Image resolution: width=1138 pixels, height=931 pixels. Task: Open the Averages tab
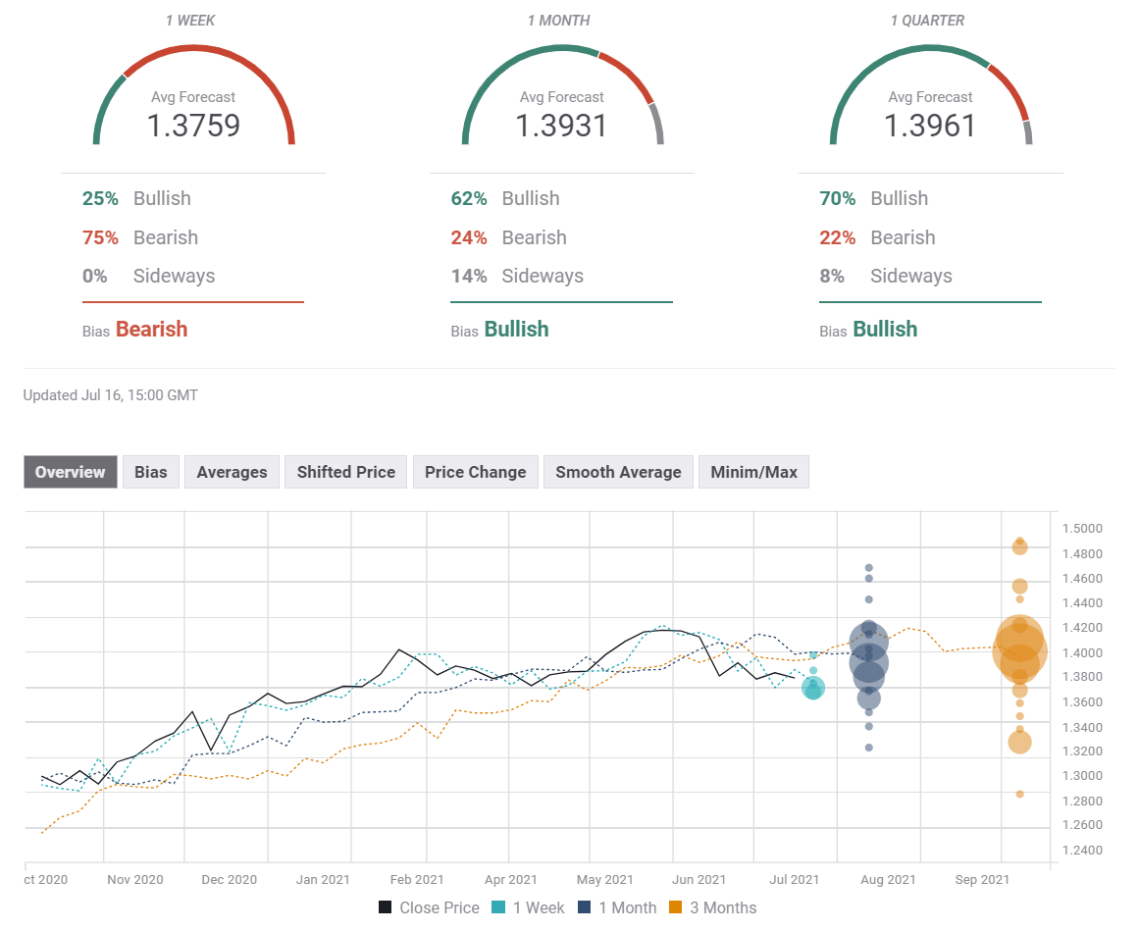tap(232, 472)
